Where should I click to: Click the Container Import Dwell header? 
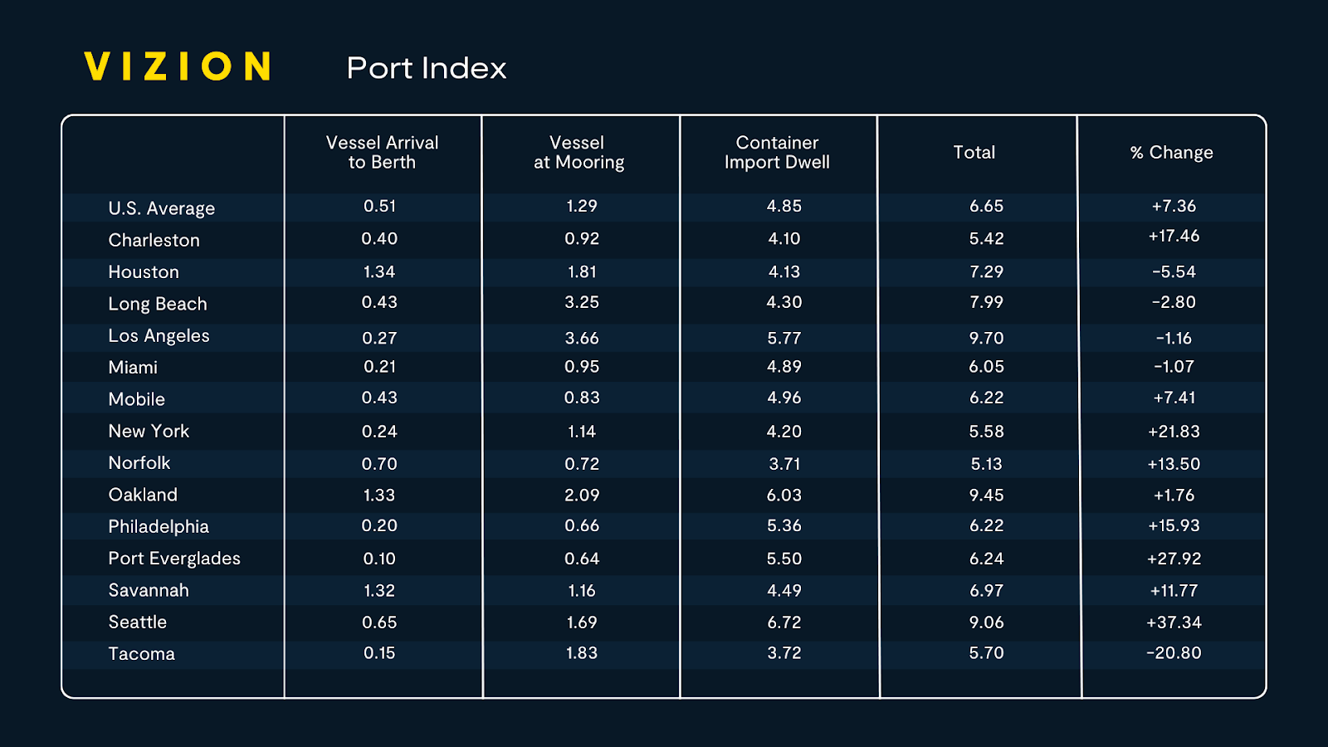click(777, 153)
